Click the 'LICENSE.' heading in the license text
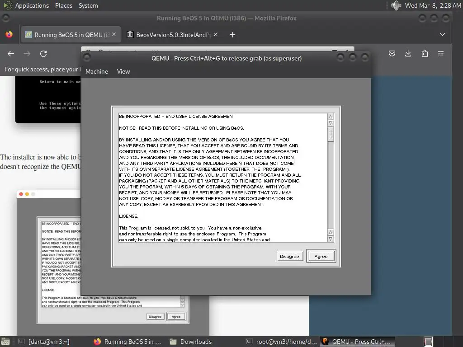 pos(128,216)
